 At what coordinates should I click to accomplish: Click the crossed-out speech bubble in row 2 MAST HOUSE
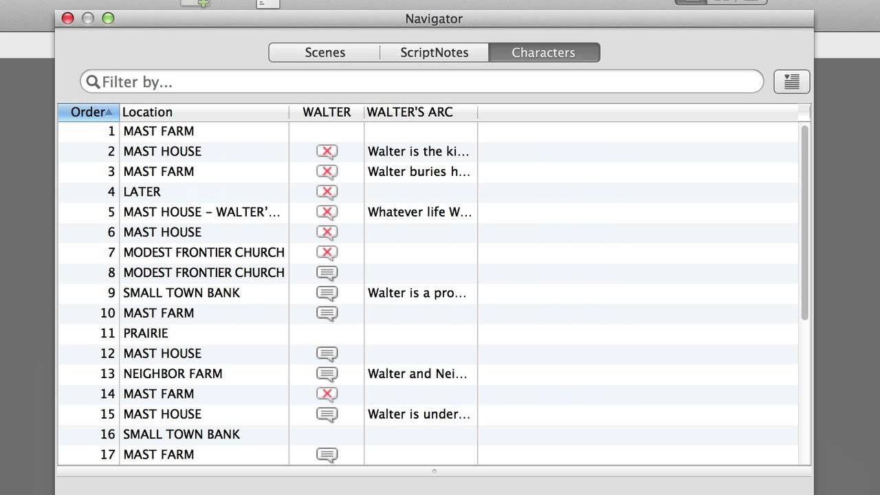(327, 152)
